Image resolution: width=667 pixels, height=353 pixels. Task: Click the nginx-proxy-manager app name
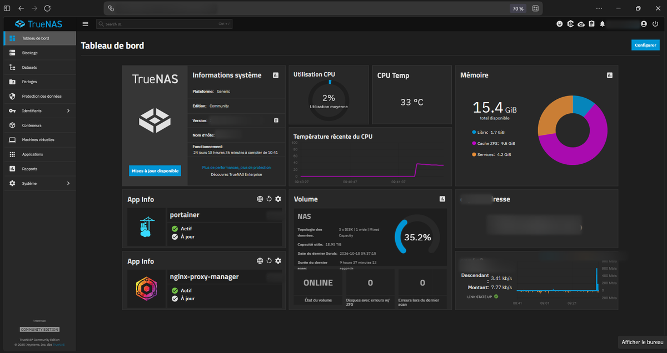[x=205, y=276]
